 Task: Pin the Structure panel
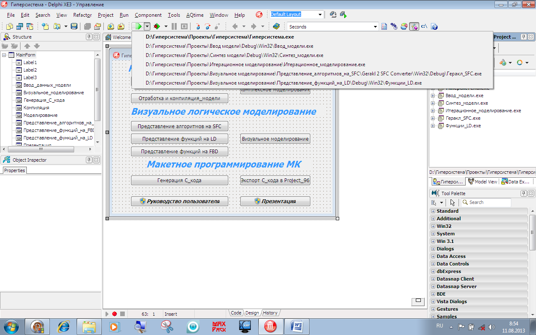point(89,37)
